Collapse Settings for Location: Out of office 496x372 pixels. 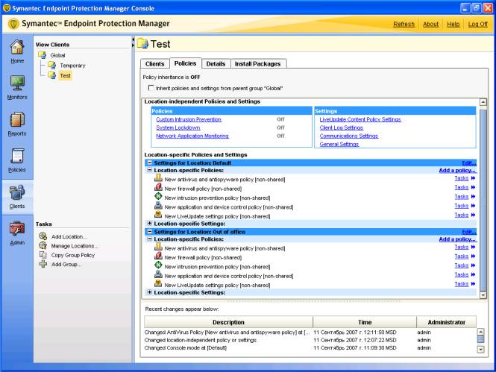click(x=149, y=232)
